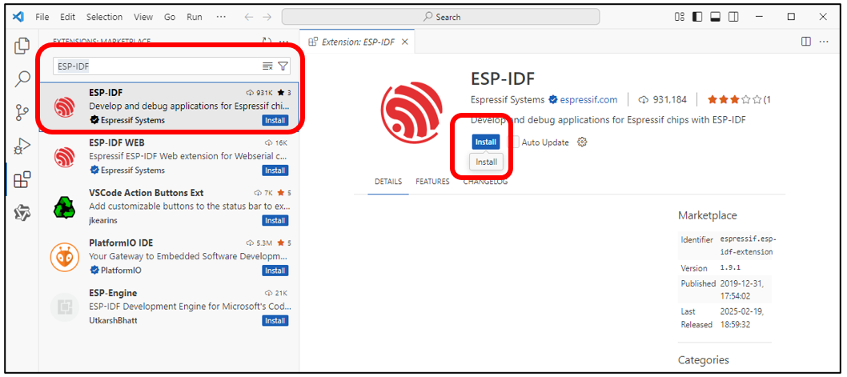Close the Extension: ESP-IDF tab
Screen dimensions: 847x377
coord(405,42)
